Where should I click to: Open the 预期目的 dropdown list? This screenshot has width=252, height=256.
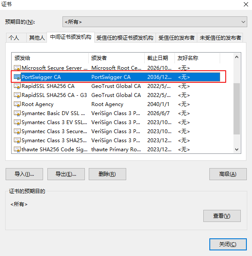click(x=155, y=22)
